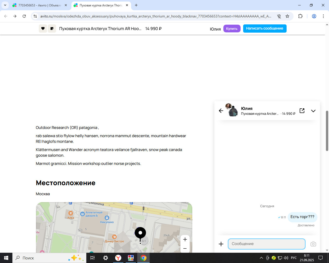
Task: Click the camera icon in chat
Action: click(313, 244)
